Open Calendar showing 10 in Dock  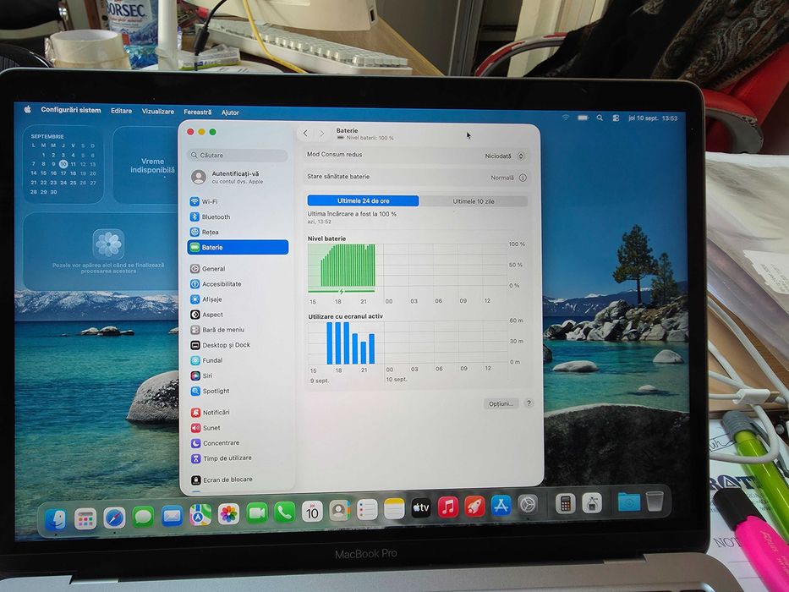pyautogui.click(x=312, y=512)
